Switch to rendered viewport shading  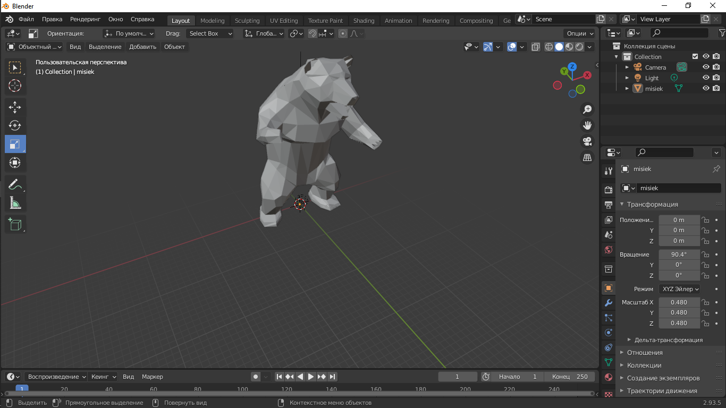579,47
